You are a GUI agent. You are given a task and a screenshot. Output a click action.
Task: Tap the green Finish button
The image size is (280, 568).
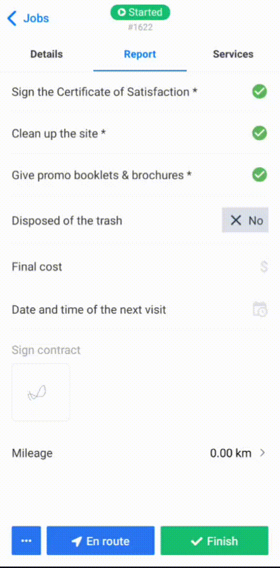[214, 541]
